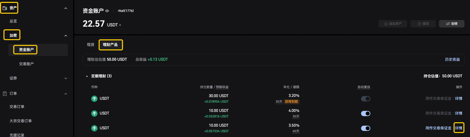
Task: Click the 60天 term label
Action: (296, 131)
